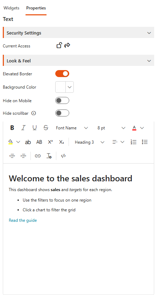This screenshot has width=157, height=295.
Task: Convert text to lowercase (ab)
Action: pos(28,142)
